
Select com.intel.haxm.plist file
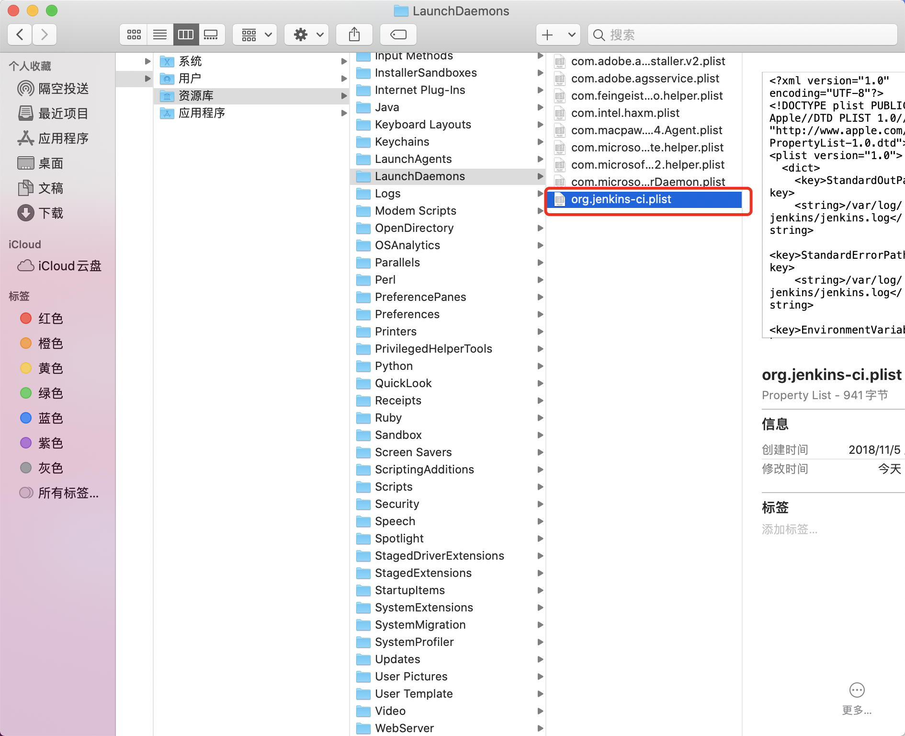644,113
